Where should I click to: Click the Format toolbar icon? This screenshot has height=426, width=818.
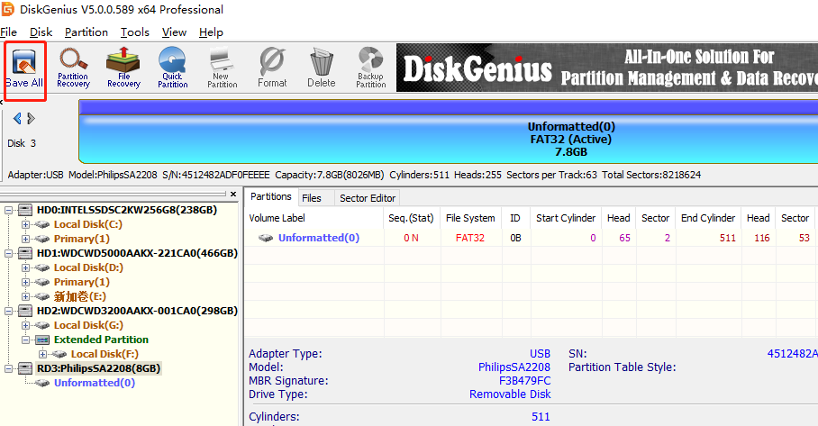[x=271, y=68]
